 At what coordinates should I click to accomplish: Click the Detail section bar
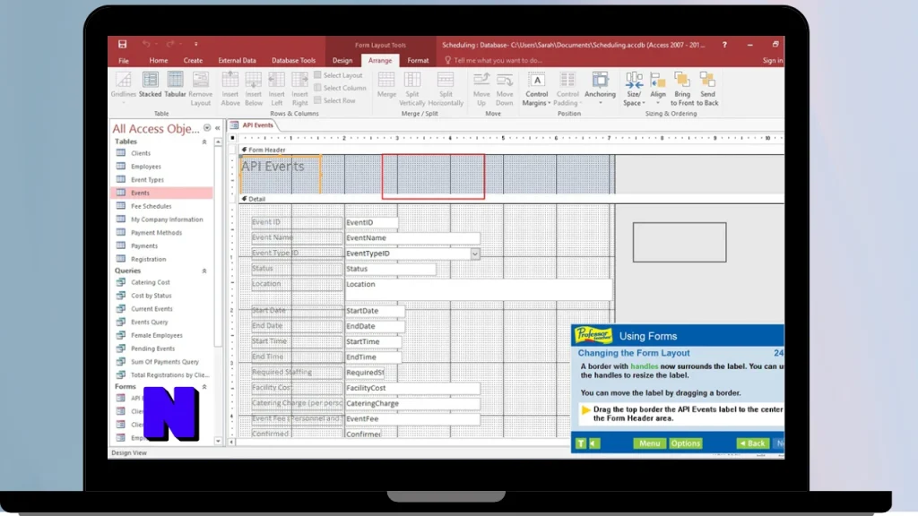click(x=511, y=199)
